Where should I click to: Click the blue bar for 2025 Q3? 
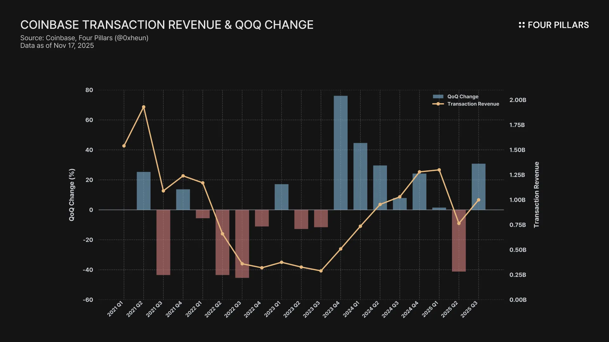(x=478, y=180)
